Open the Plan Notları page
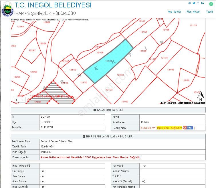Viewport: 216px width, 188px height. (x=193, y=12)
